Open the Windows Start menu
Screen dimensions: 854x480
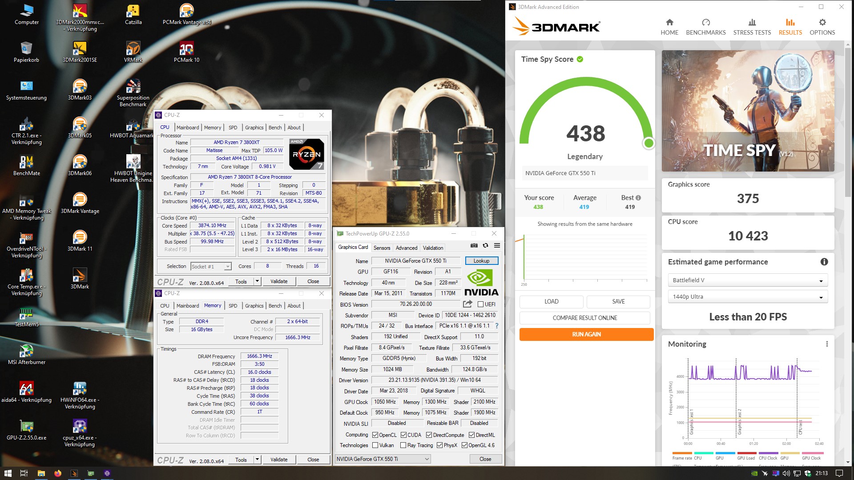pyautogui.click(x=8, y=473)
